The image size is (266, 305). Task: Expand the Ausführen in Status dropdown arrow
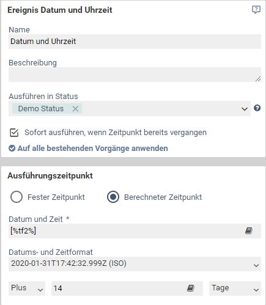245,109
